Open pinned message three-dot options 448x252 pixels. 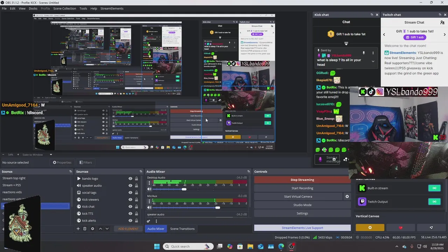point(373,53)
